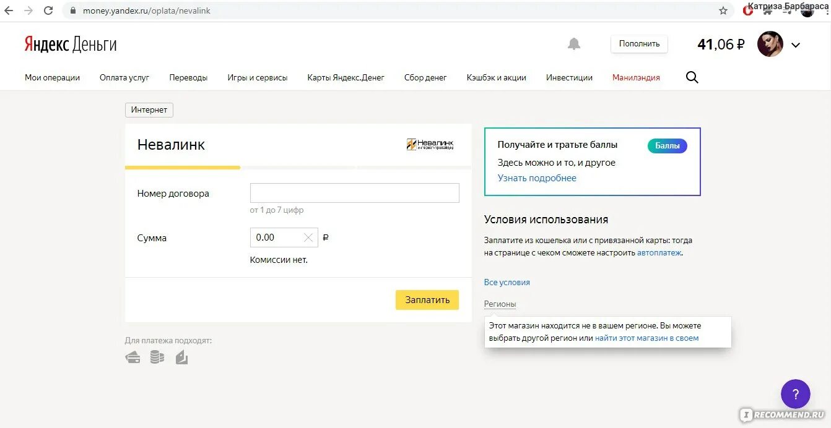Open the Манилэндия link
Viewport: 831px width, 428px height.
636,77
